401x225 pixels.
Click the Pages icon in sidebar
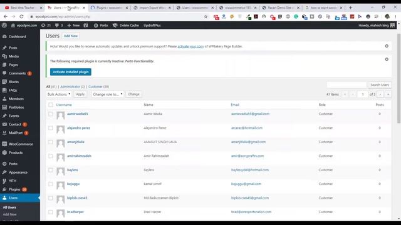[x=4, y=65]
